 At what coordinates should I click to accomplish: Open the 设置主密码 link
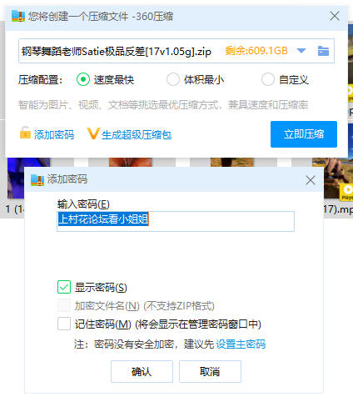coord(241,344)
